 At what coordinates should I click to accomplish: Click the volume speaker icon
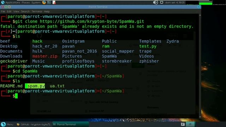pyautogui.click(x=155, y=2)
